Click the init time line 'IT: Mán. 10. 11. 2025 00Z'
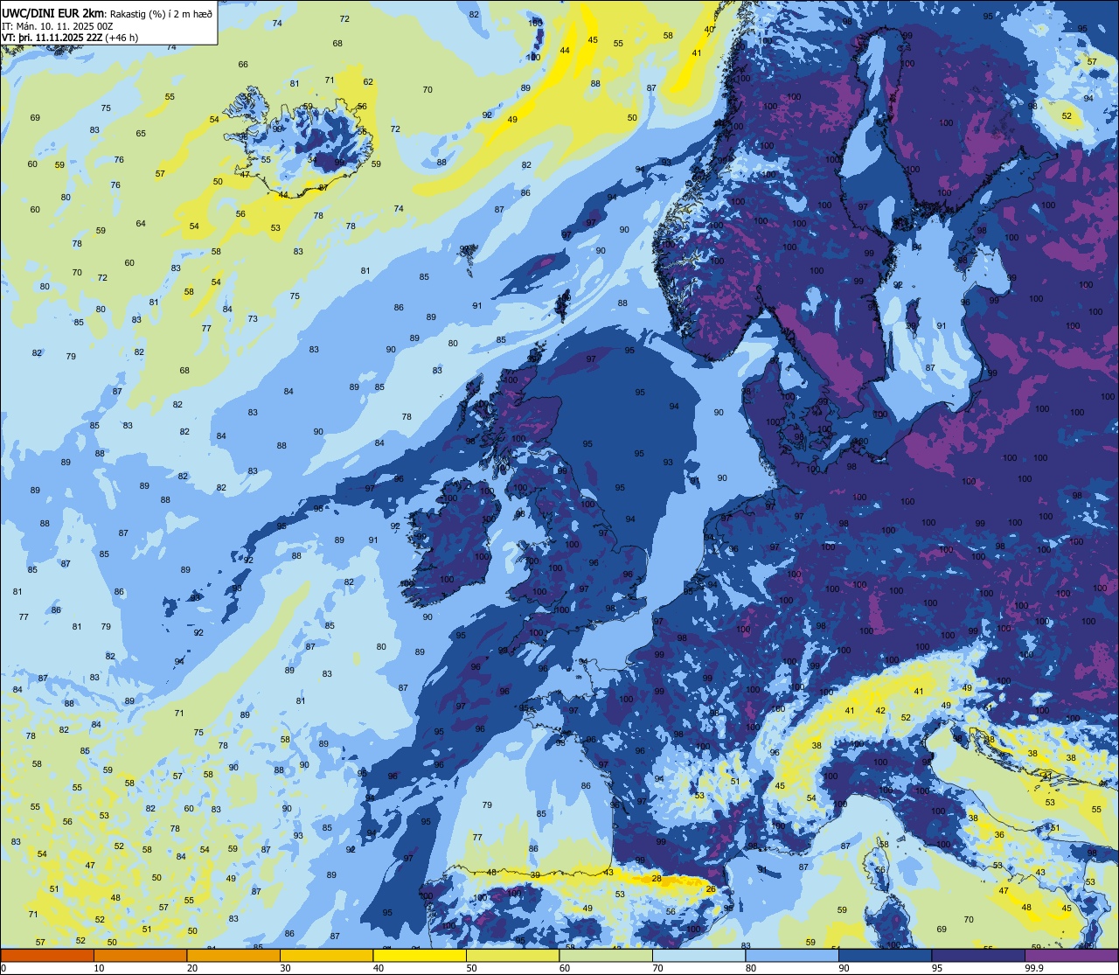Viewport: 1119px width, 975px height. [57, 25]
